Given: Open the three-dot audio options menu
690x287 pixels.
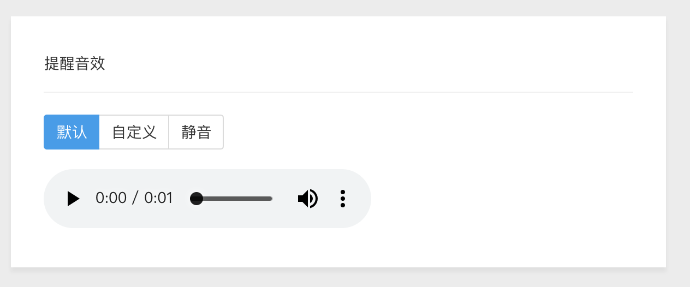Looking at the screenshot, I should click(343, 199).
